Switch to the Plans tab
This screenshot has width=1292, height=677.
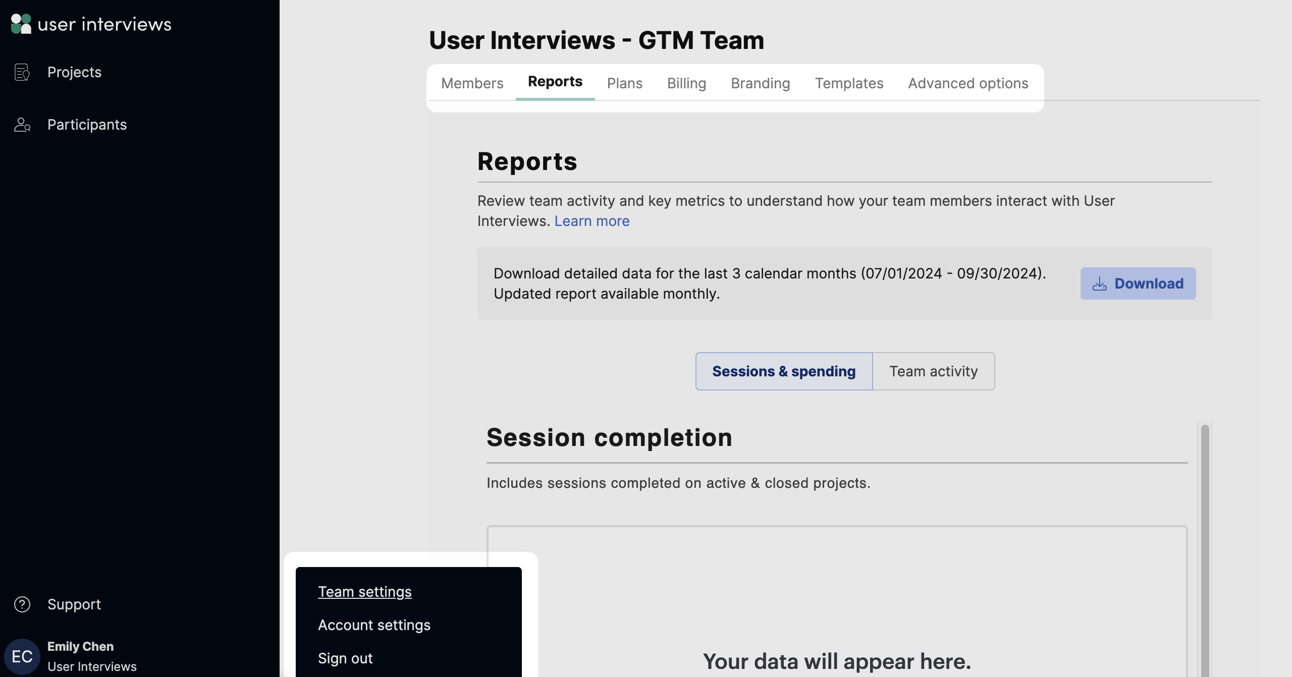[x=625, y=83]
